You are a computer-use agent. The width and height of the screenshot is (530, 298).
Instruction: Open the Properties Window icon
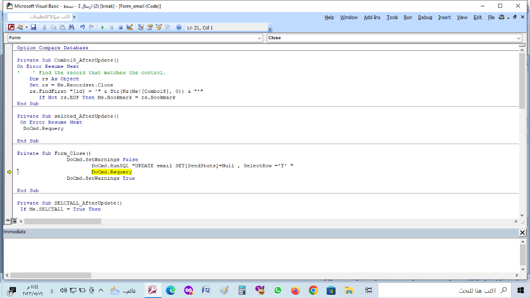(x=150, y=28)
